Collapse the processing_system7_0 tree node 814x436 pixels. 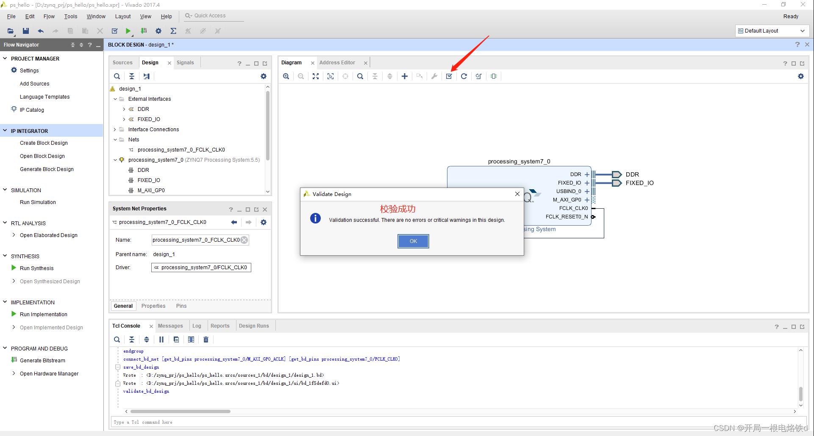pos(115,160)
